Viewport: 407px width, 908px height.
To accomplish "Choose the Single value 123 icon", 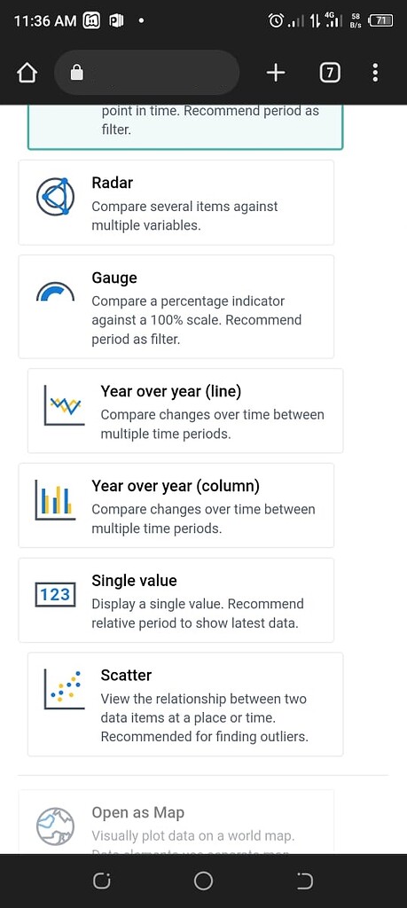I will [56, 595].
